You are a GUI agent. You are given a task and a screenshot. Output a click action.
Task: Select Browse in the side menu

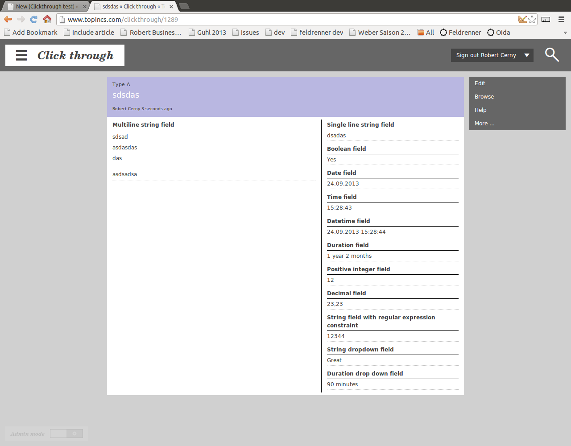click(x=484, y=97)
